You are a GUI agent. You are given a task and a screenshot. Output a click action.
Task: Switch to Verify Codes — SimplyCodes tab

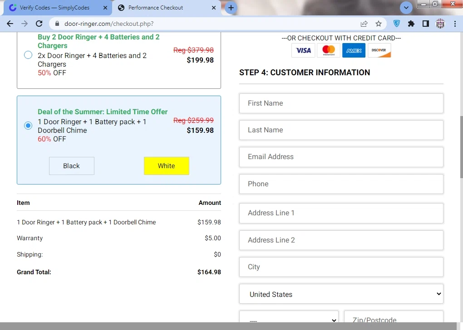54,8
